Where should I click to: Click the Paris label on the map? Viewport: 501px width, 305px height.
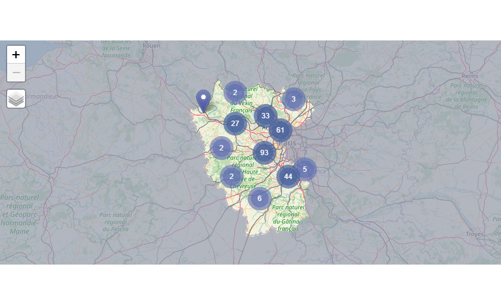[288, 143]
